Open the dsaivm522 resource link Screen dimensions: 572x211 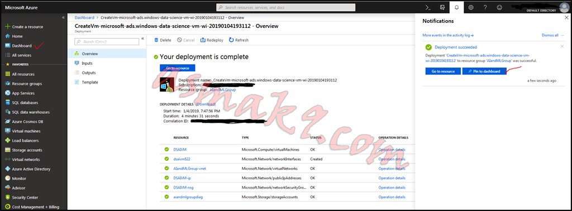pos(182,159)
